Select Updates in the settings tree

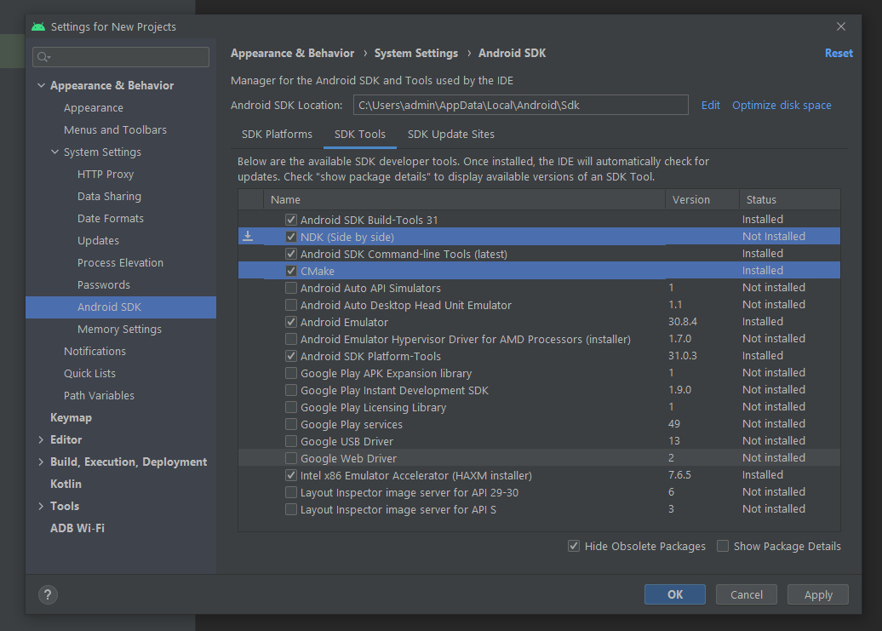pyautogui.click(x=99, y=241)
